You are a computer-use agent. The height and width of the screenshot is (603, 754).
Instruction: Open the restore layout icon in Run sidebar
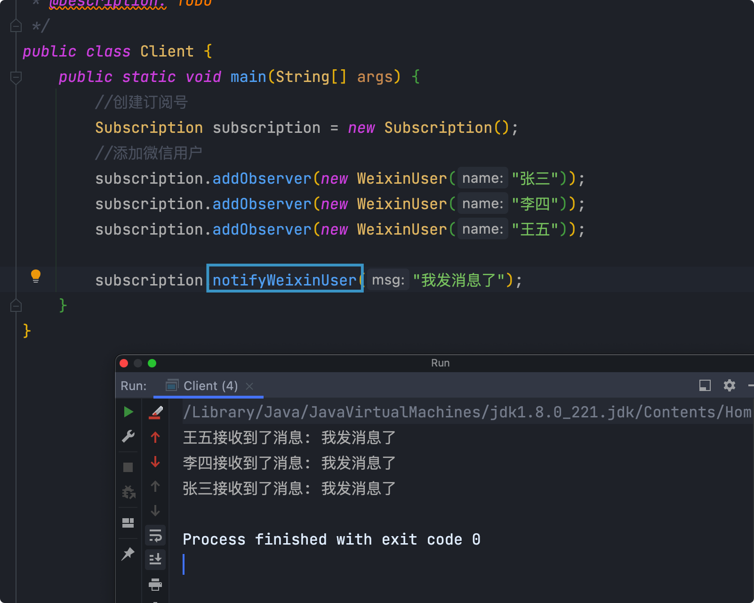click(128, 523)
